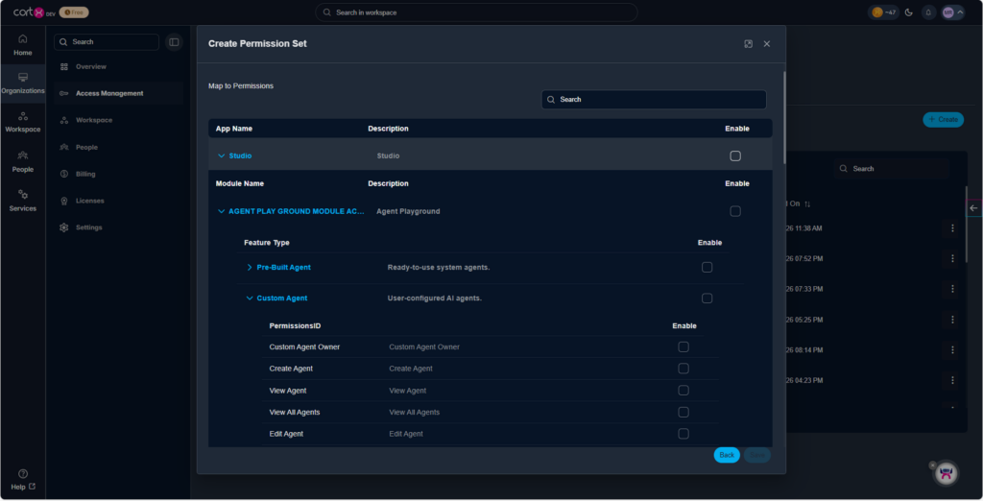Collapse the Custom Agent feature
The height and width of the screenshot is (501, 983).
pos(250,298)
